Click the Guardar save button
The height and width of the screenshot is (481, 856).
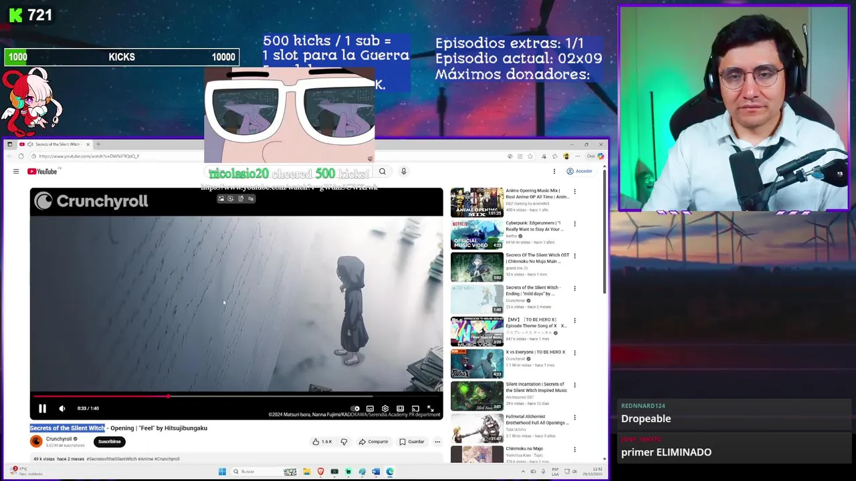point(412,442)
